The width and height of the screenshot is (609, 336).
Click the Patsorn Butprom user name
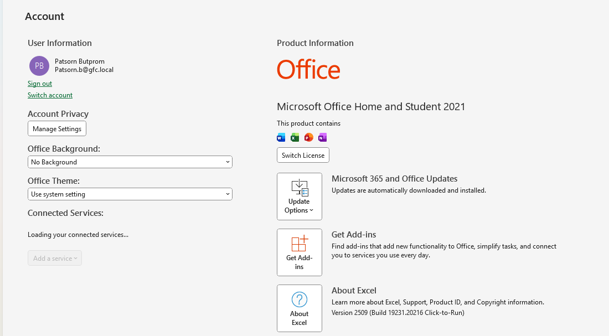point(79,61)
